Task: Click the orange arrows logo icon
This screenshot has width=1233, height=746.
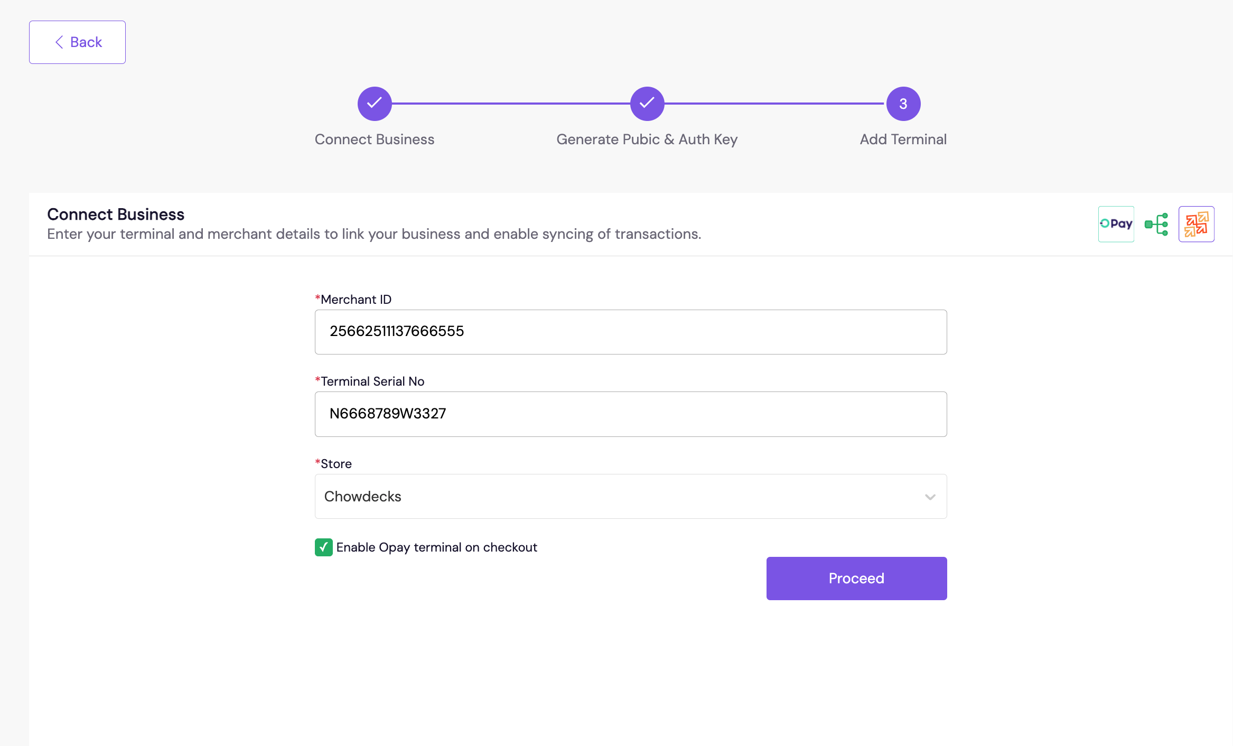Action: 1196,224
